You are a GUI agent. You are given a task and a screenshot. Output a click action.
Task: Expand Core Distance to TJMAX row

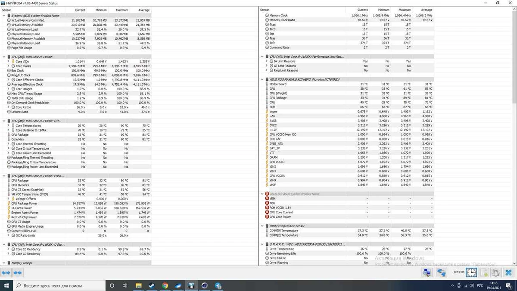point(9,130)
